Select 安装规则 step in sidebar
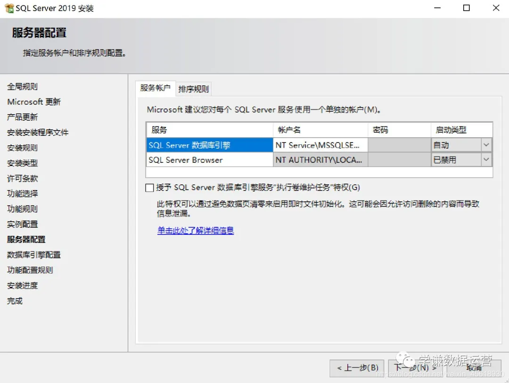The height and width of the screenshot is (383, 509). [23, 148]
